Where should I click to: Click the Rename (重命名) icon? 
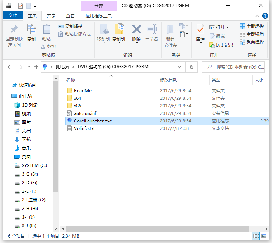[151, 29]
